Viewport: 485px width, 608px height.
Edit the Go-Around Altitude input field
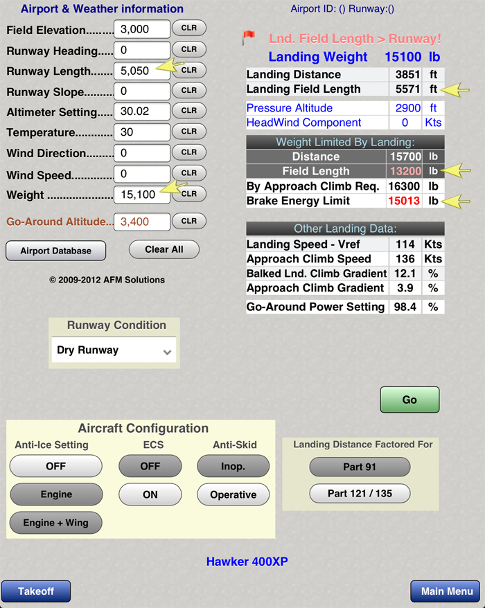click(x=142, y=222)
